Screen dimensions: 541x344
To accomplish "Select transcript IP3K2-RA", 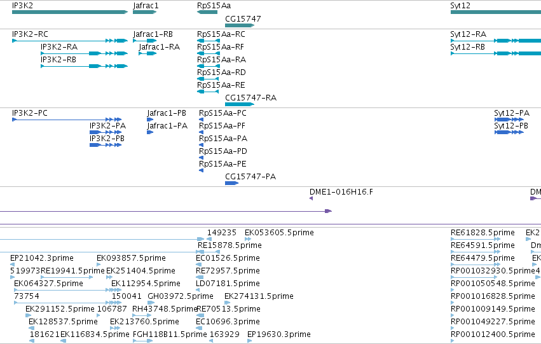I will point(84,53).
